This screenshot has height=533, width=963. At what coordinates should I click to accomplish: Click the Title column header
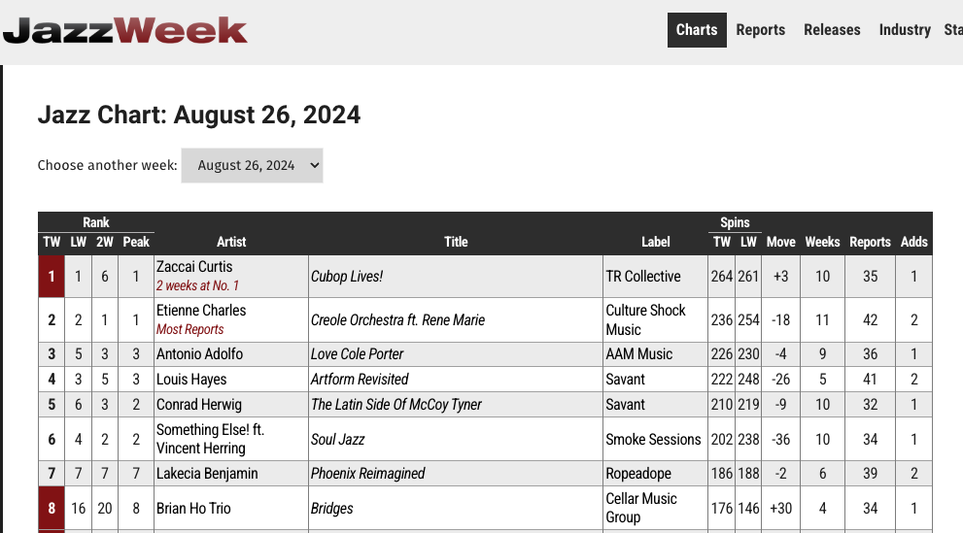[x=456, y=242]
